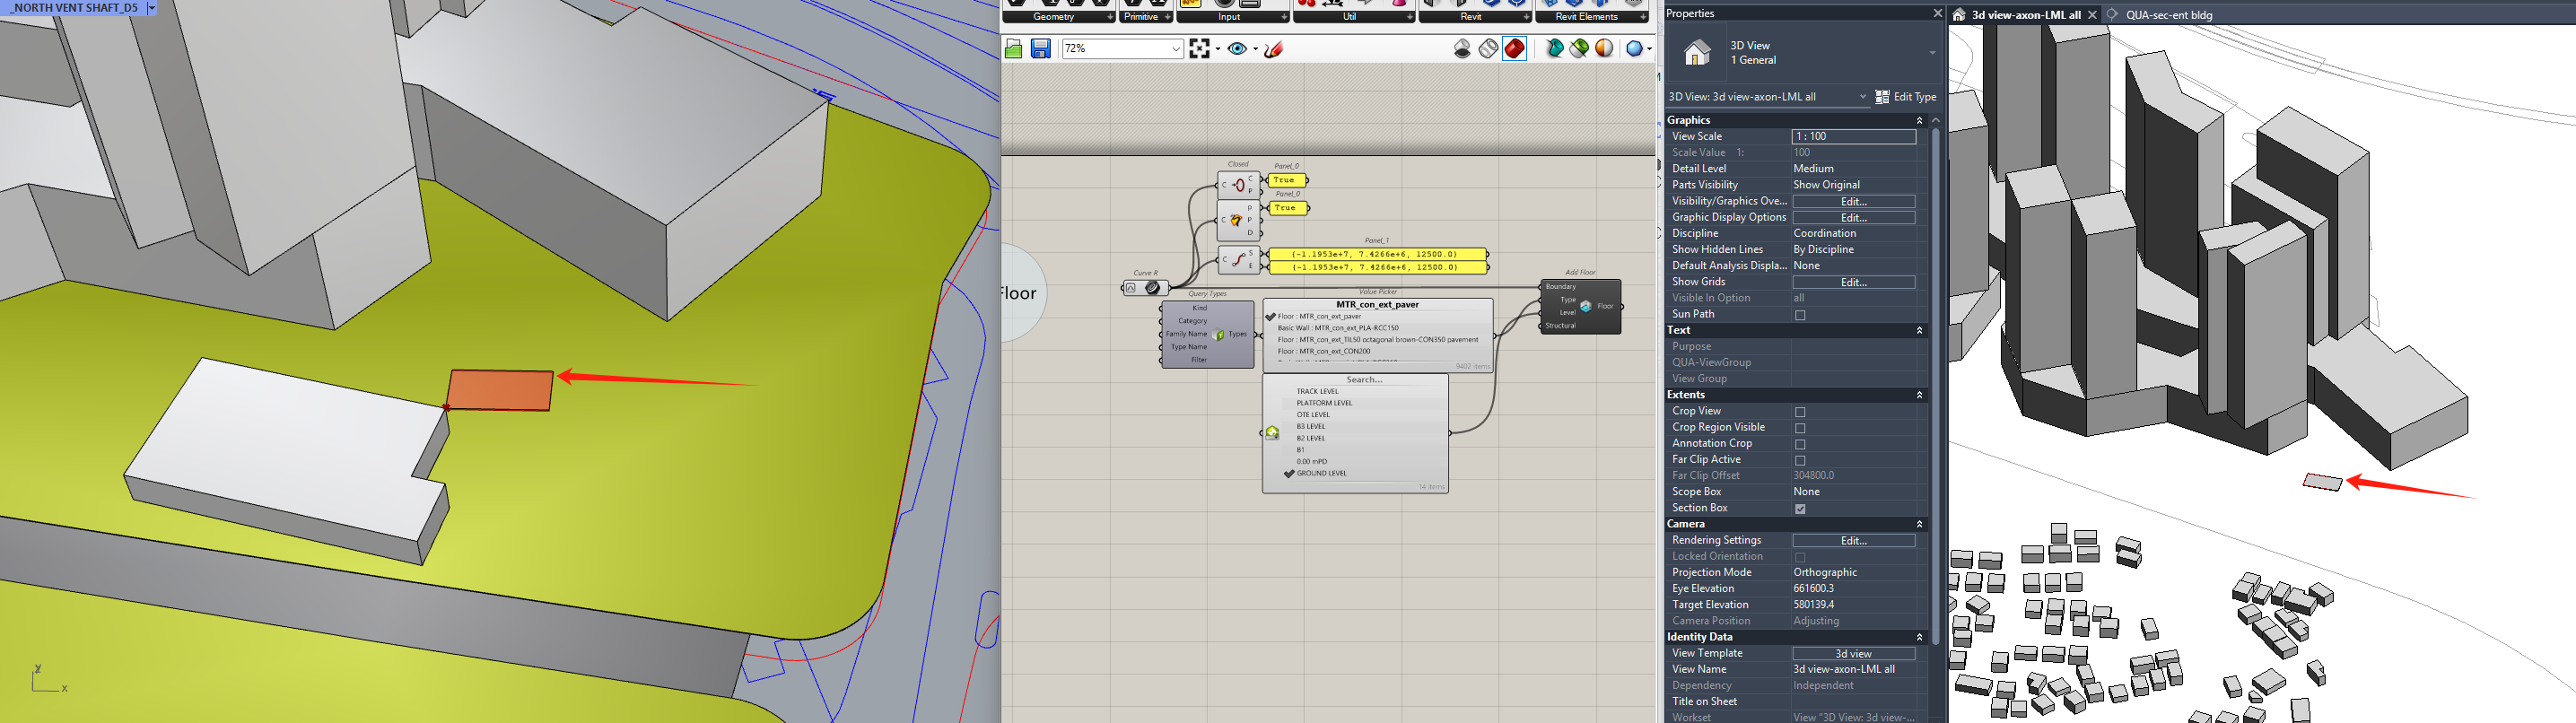Enable the Sun Path checkbox
The height and width of the screenshot is (723, 2576).
pos(1800,315)
